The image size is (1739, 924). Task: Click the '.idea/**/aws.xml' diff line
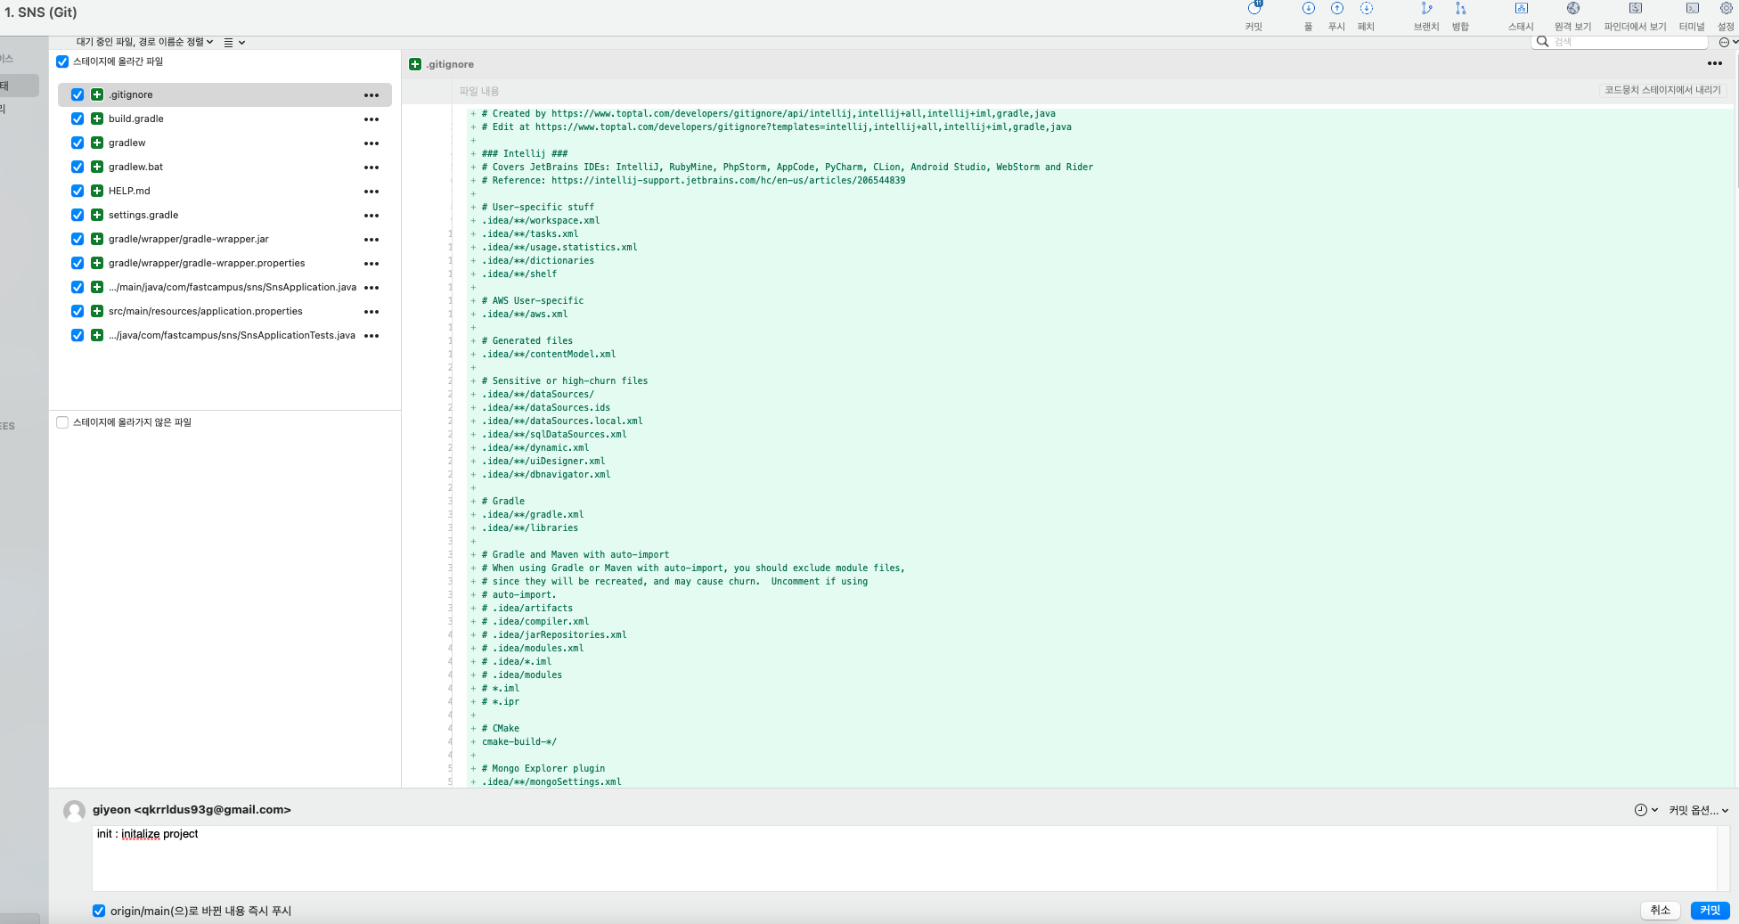coord(524,314)
